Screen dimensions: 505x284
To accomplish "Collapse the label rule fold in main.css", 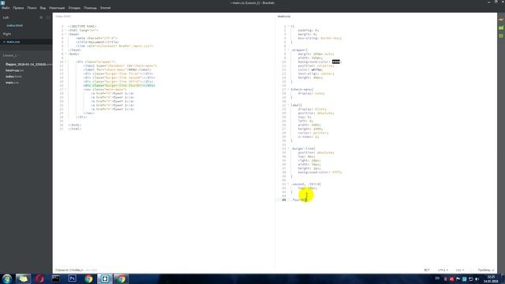I will (x=288, y=105).
